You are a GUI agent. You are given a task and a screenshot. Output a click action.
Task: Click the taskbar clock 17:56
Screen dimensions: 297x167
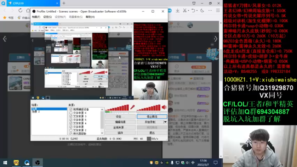pyautogui.click(x=203, y=161)
